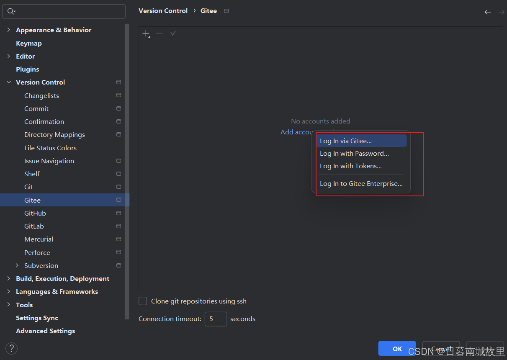507x360 pixels.
Task: Click the forward arrow navigation icon
Action: click(501, 12)
